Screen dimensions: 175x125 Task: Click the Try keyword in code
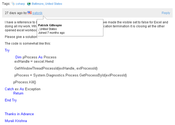pyautogui.click(x=7, y=50)
